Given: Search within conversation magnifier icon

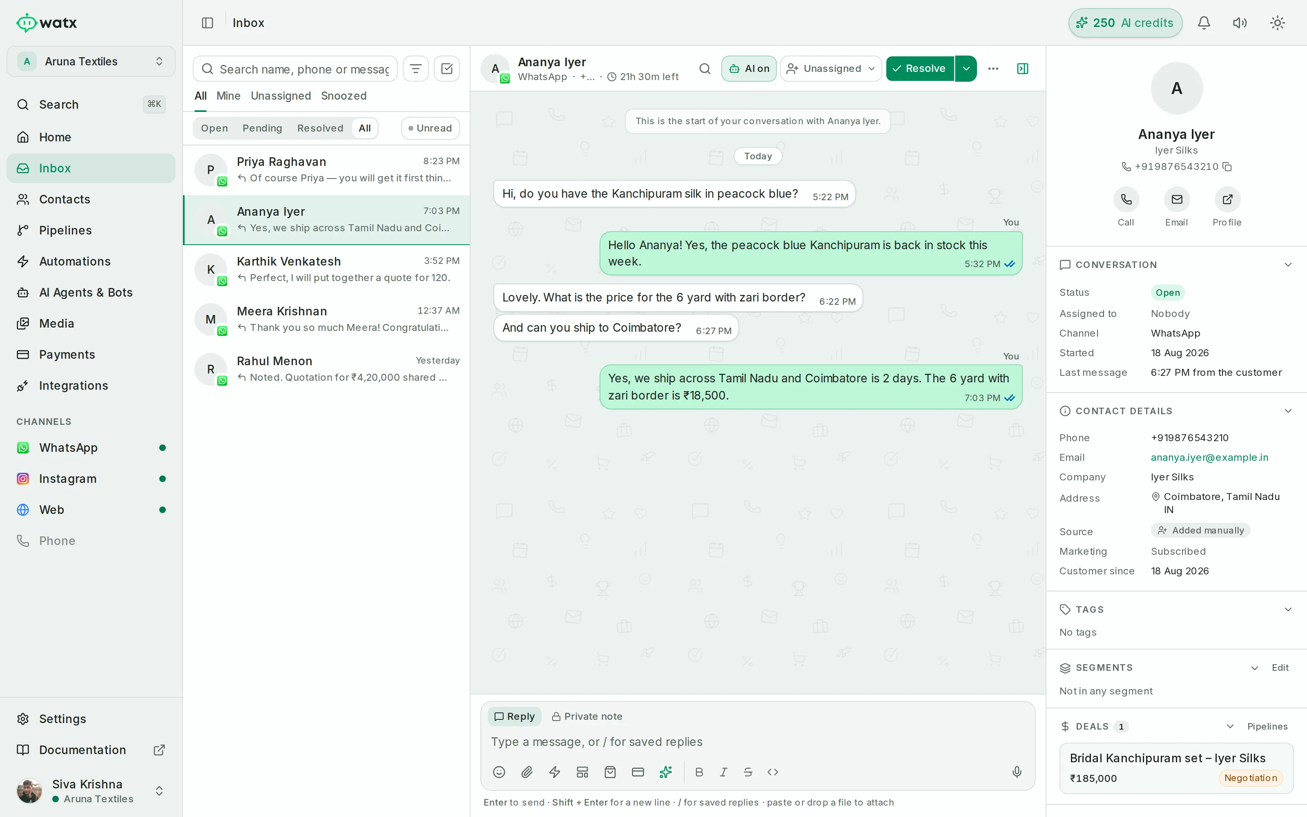Looking at the screenshot, I should 704,69.
